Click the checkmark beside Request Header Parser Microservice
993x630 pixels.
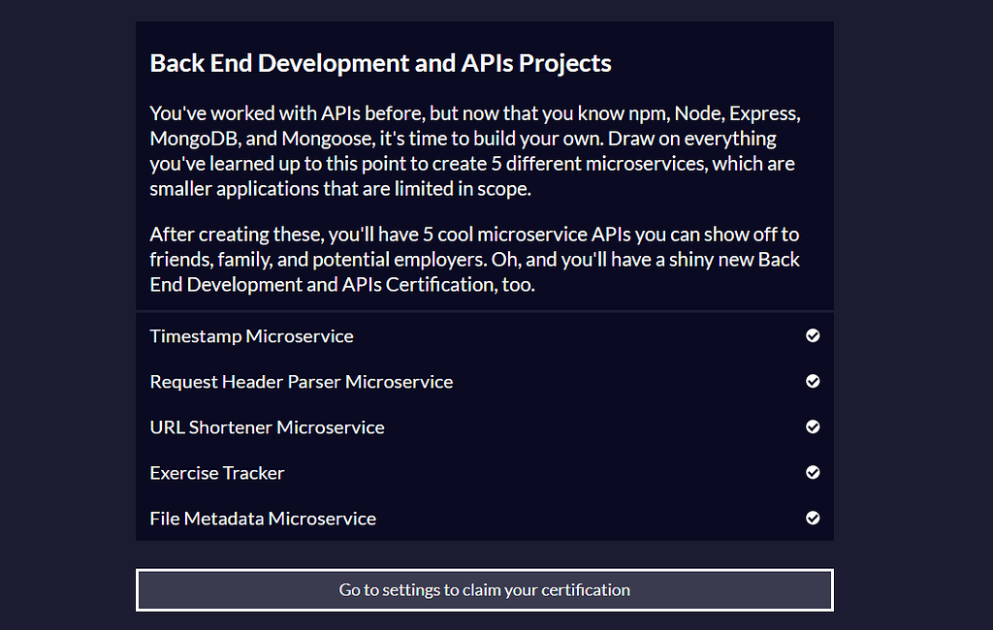point(813,381)
